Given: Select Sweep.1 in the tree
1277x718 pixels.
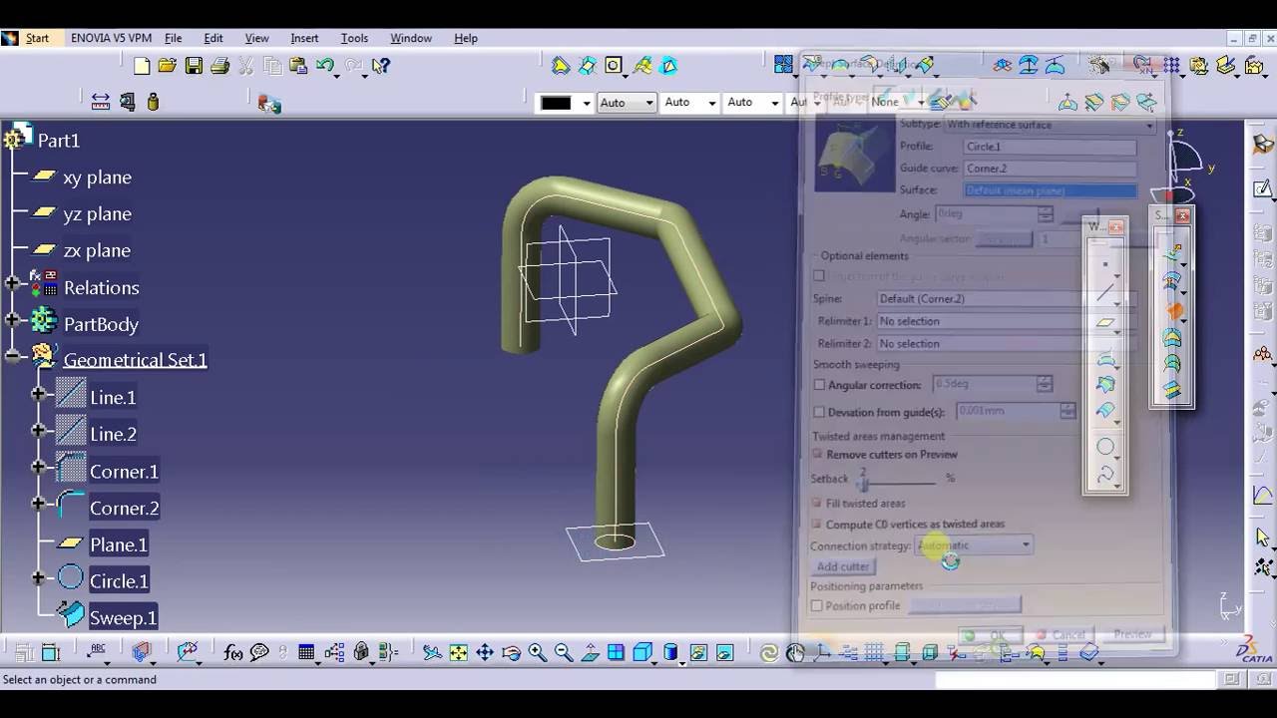Looking at the screenshot, I should [x=124, y=618].
